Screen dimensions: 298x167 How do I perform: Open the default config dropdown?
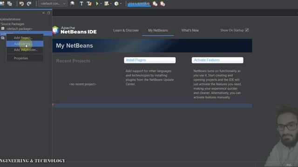[53, 4]
